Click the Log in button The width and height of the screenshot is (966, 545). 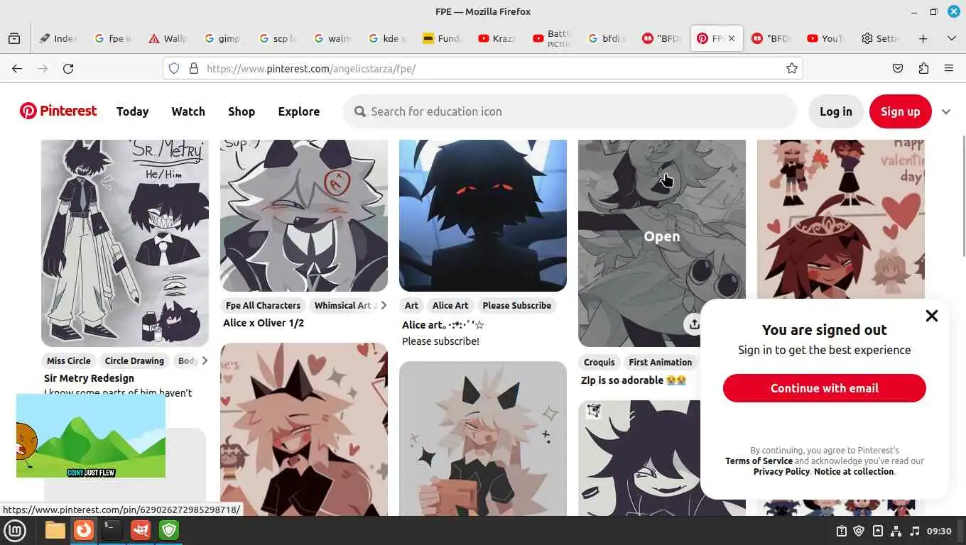click(x=835, y=111)
